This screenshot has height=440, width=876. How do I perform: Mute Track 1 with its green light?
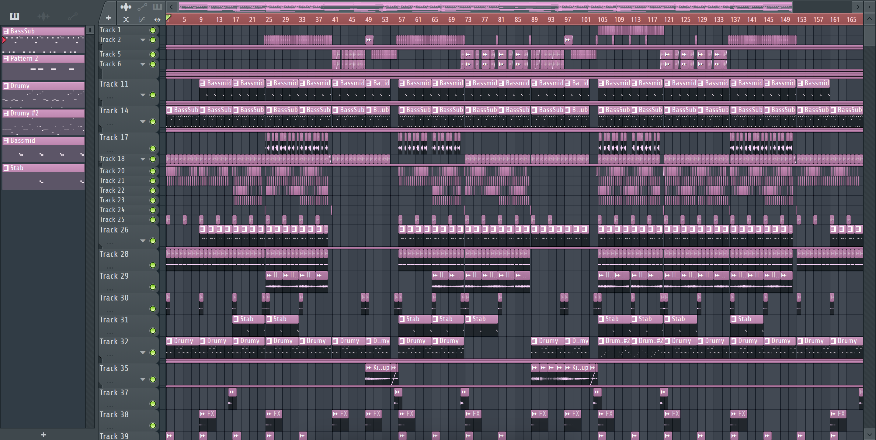[x=153, y=30]
